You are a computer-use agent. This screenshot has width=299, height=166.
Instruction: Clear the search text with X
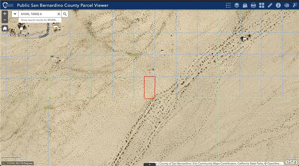point(59,14)
